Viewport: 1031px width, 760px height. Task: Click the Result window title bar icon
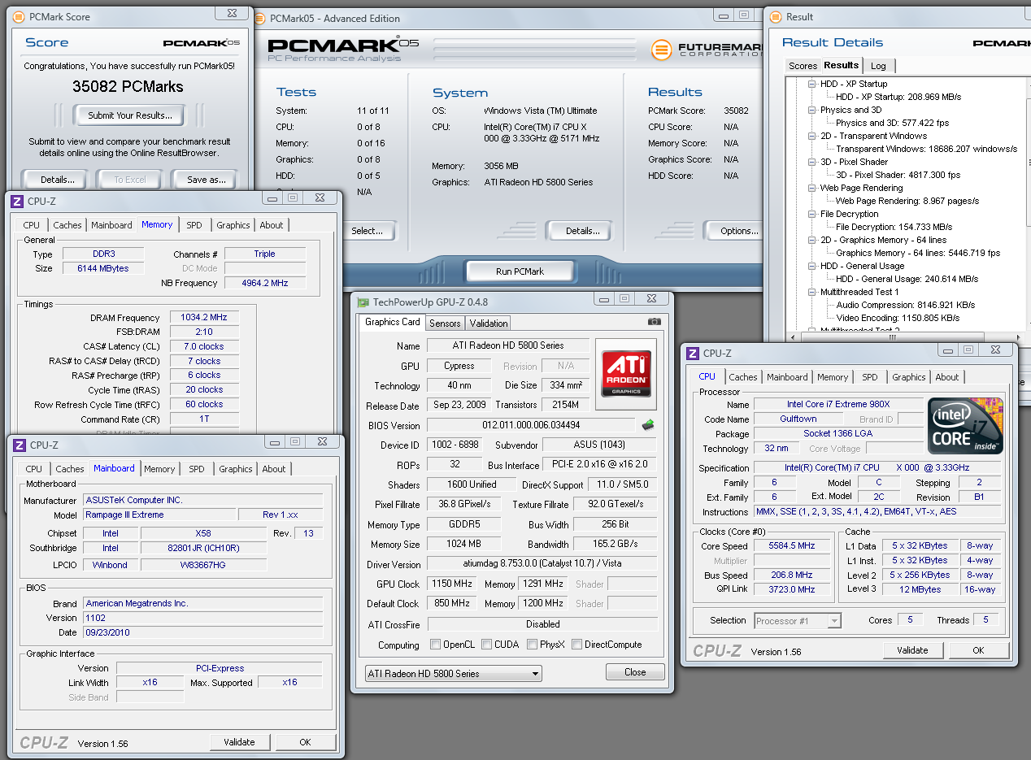point(774,16)
